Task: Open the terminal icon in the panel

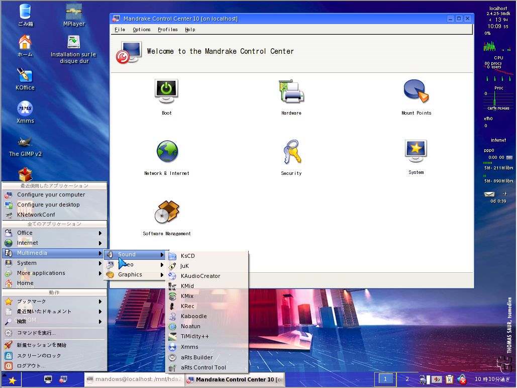Action: [48, 379]
